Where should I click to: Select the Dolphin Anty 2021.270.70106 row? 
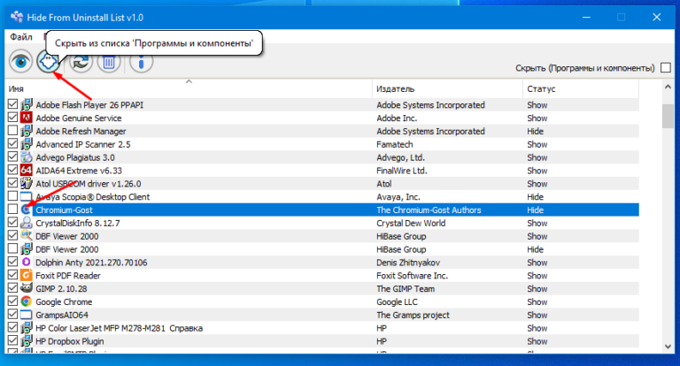tap(323, 263)
